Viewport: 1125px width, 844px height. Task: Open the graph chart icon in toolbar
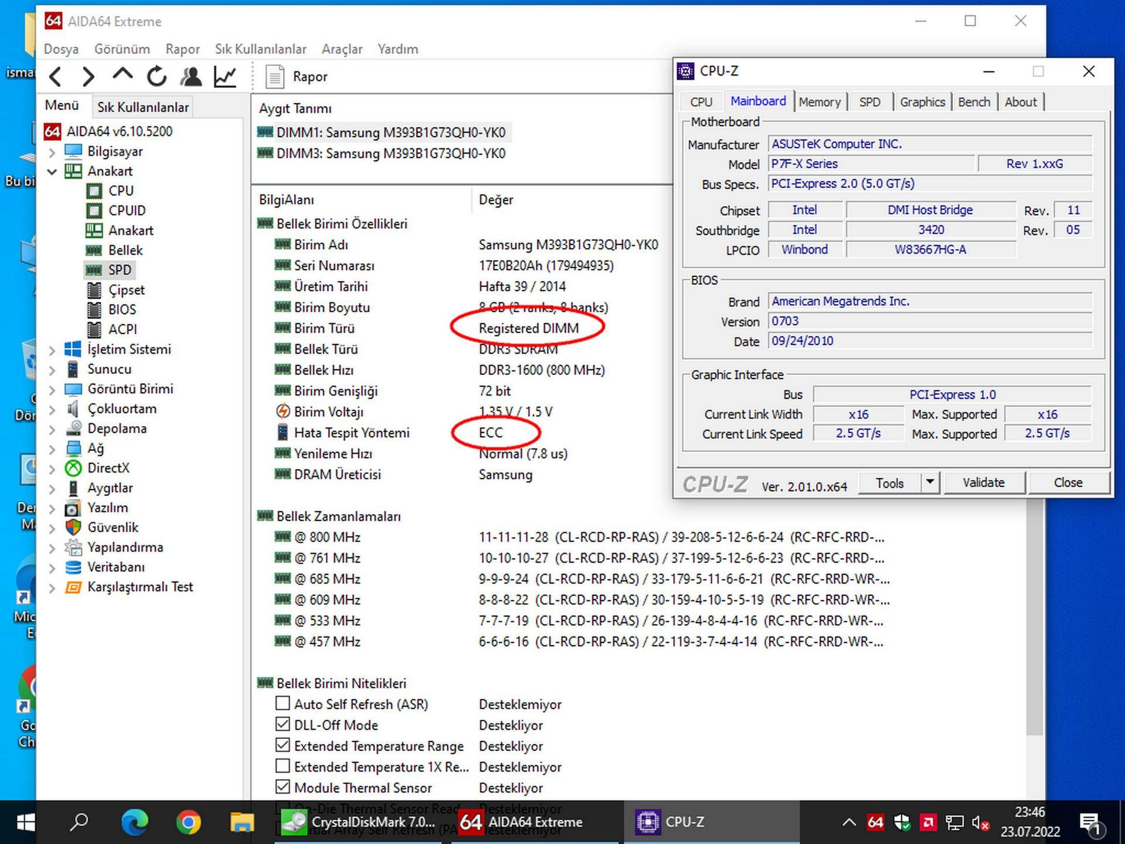click(225, 77)
